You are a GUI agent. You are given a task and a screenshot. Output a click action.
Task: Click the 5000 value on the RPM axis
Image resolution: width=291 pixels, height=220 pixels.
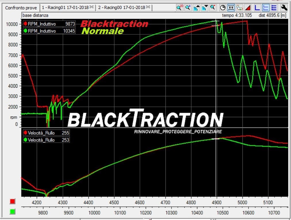coord(13,76)
